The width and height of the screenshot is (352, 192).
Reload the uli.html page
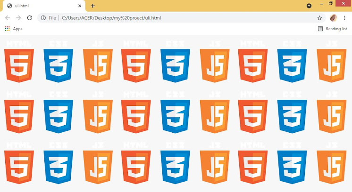click(x=30, y=18)
